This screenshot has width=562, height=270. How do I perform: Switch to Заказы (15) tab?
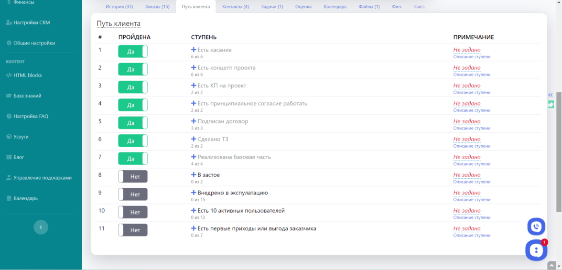157,7
